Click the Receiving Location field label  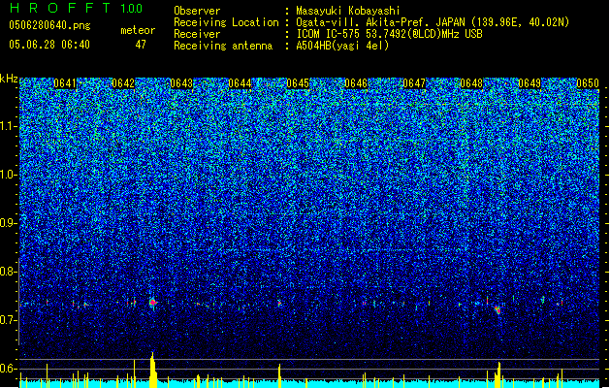226,22
